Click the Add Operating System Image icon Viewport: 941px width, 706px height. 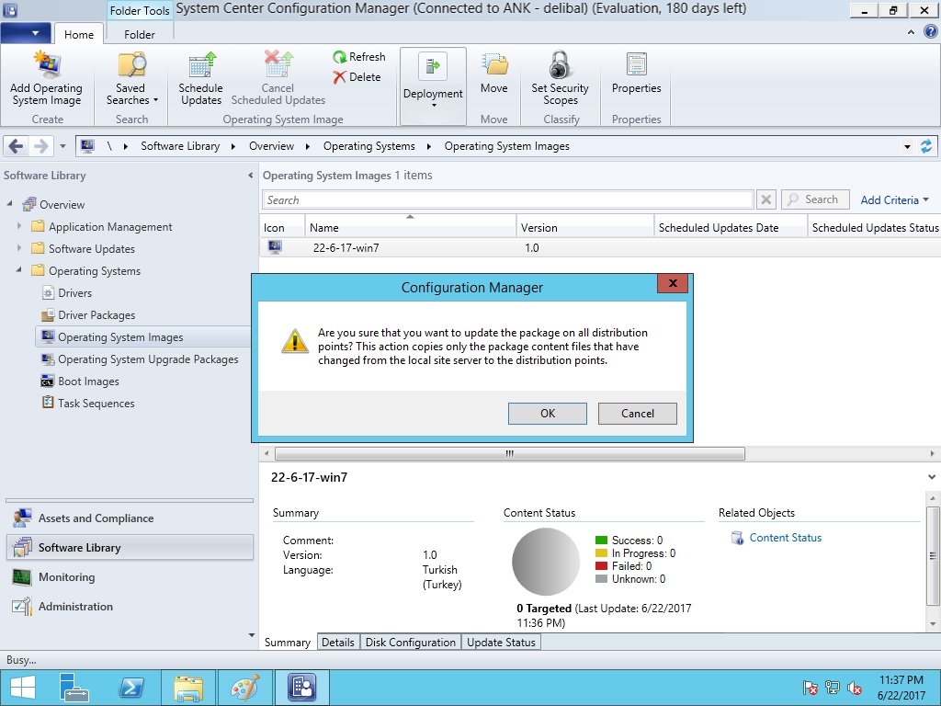(46, 66)
